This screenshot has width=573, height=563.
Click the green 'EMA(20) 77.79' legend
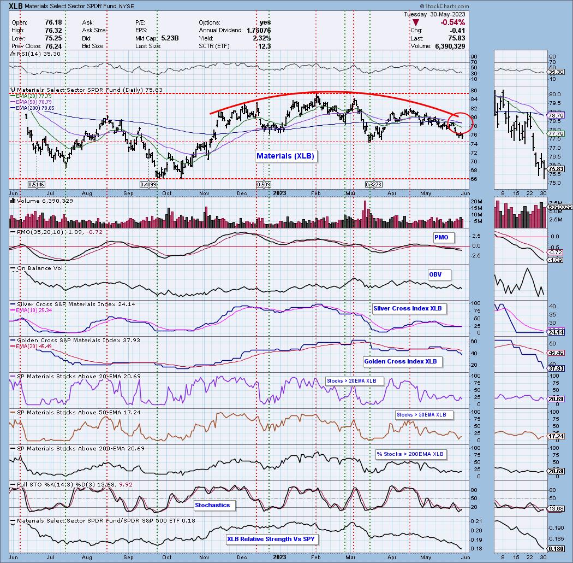click(31, 96)
